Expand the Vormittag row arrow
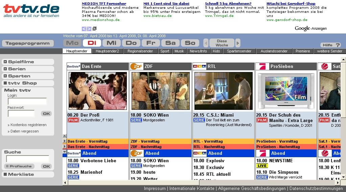 65,141
